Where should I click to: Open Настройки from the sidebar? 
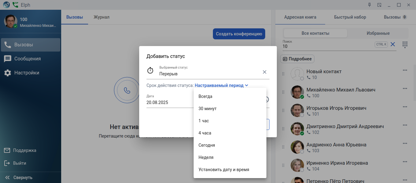point(27,73)
